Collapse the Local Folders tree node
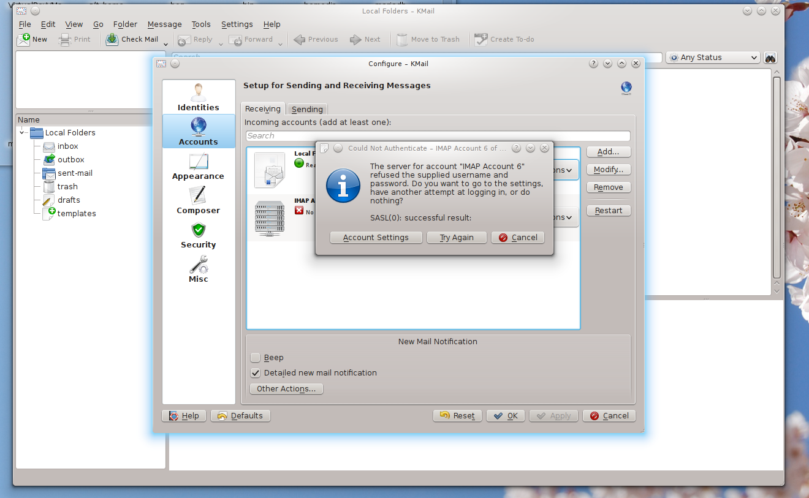809x498 pixels. (22, 132)
